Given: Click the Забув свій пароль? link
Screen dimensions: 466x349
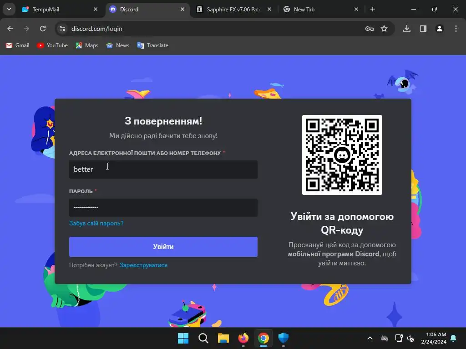Looking at the screenshot, I should coord(96,223).
